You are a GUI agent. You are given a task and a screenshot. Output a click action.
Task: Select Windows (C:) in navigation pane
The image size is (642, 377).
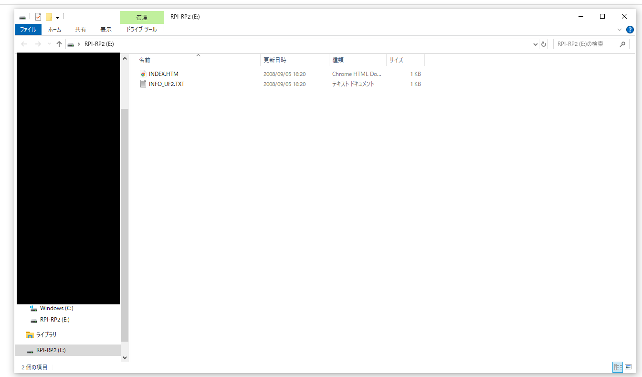[56, 308]
